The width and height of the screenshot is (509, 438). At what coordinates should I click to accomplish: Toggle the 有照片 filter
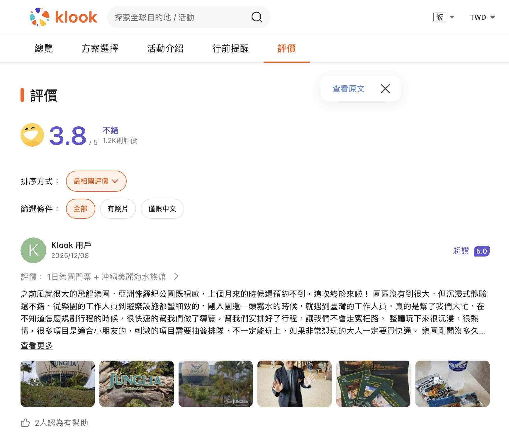point(118,209)
